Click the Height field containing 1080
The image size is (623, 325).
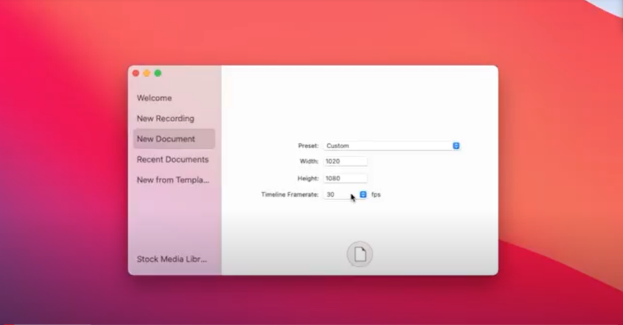[x=346, y=178]
